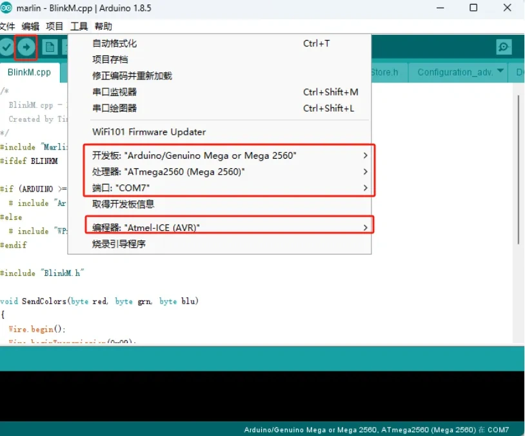Click the black console output area
This screenshot has height=436, width=525.
pos(262,396)
